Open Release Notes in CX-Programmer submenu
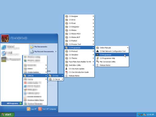 (x=112, y=65)
